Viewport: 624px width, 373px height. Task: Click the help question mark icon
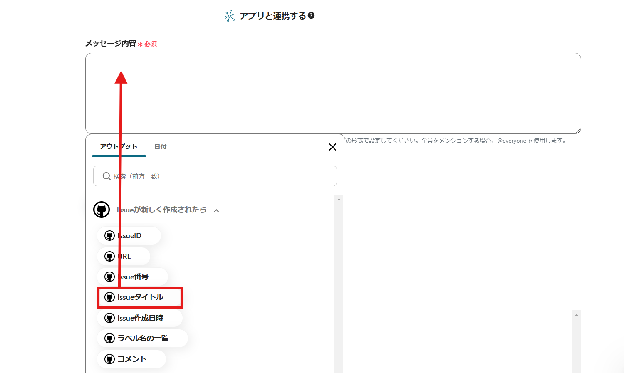pyautogui.click(x=311, y=16)
